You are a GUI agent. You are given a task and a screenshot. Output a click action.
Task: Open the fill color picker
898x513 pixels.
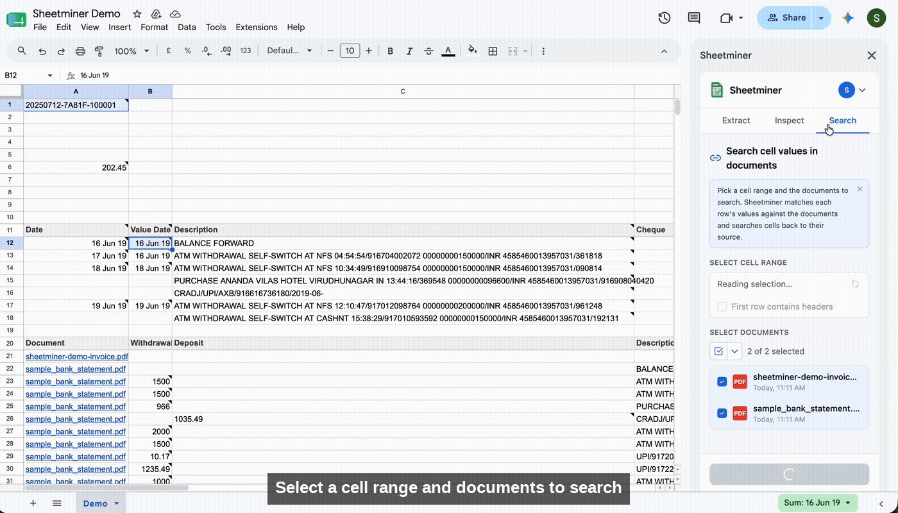pos(473,51)
